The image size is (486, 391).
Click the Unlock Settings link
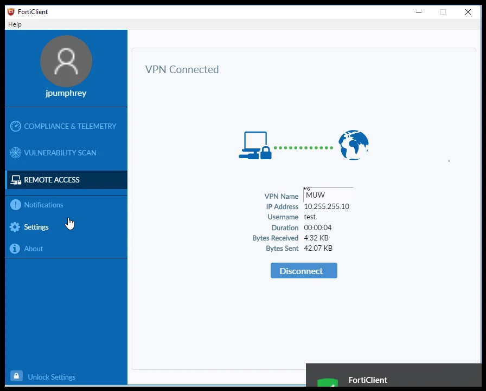pos(52,377)
